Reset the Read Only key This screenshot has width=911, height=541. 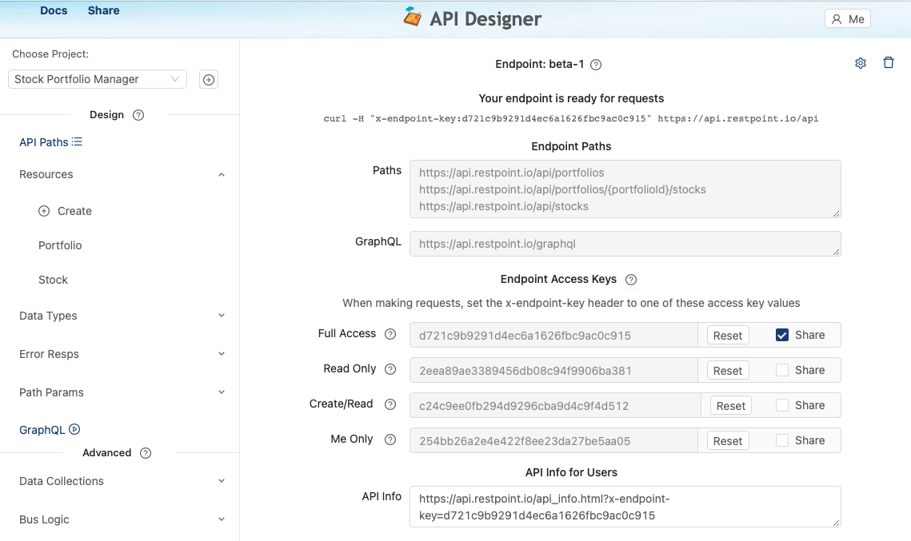point(727,371)
